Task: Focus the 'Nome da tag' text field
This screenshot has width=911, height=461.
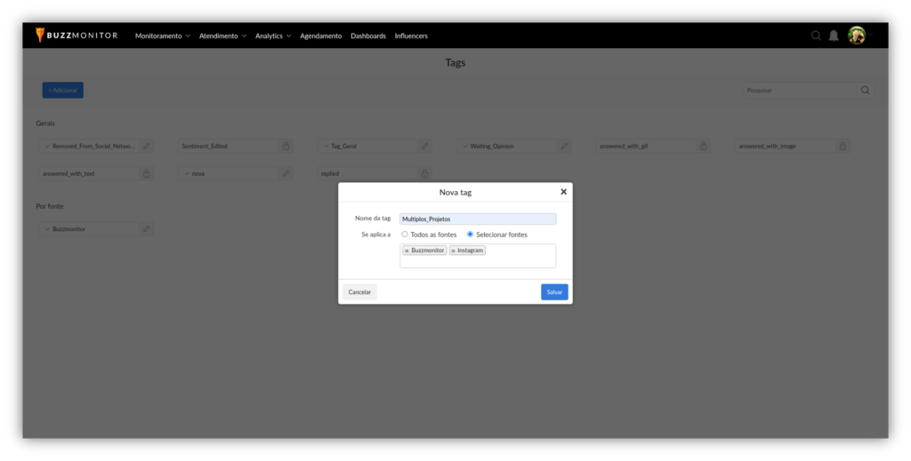Action: (x=478, y=219)
